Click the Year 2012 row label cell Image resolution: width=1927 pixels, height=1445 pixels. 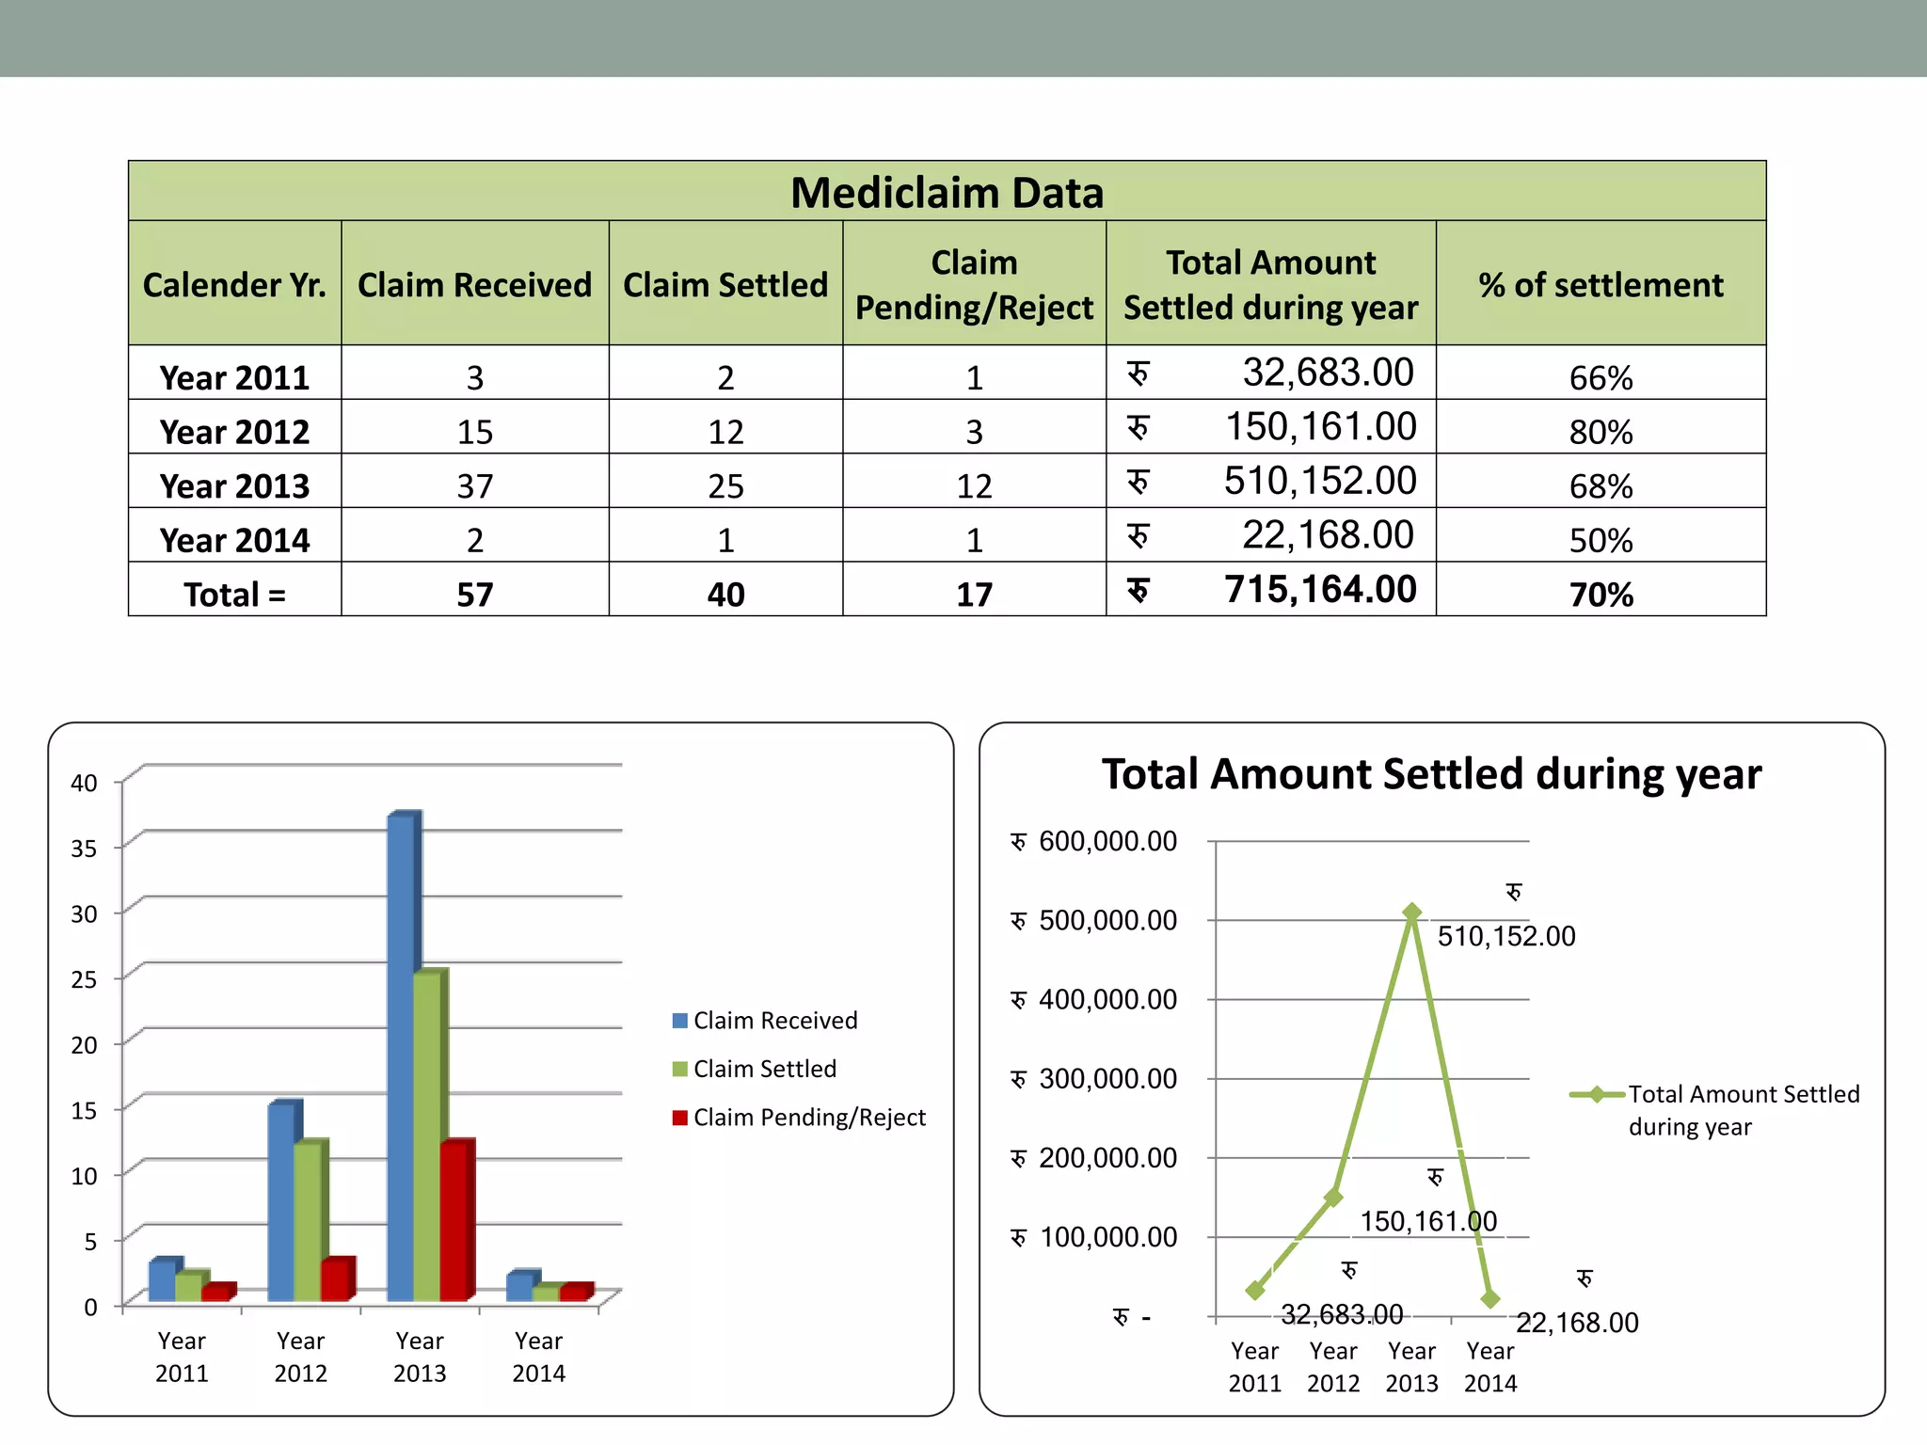[x=234, y=432]
